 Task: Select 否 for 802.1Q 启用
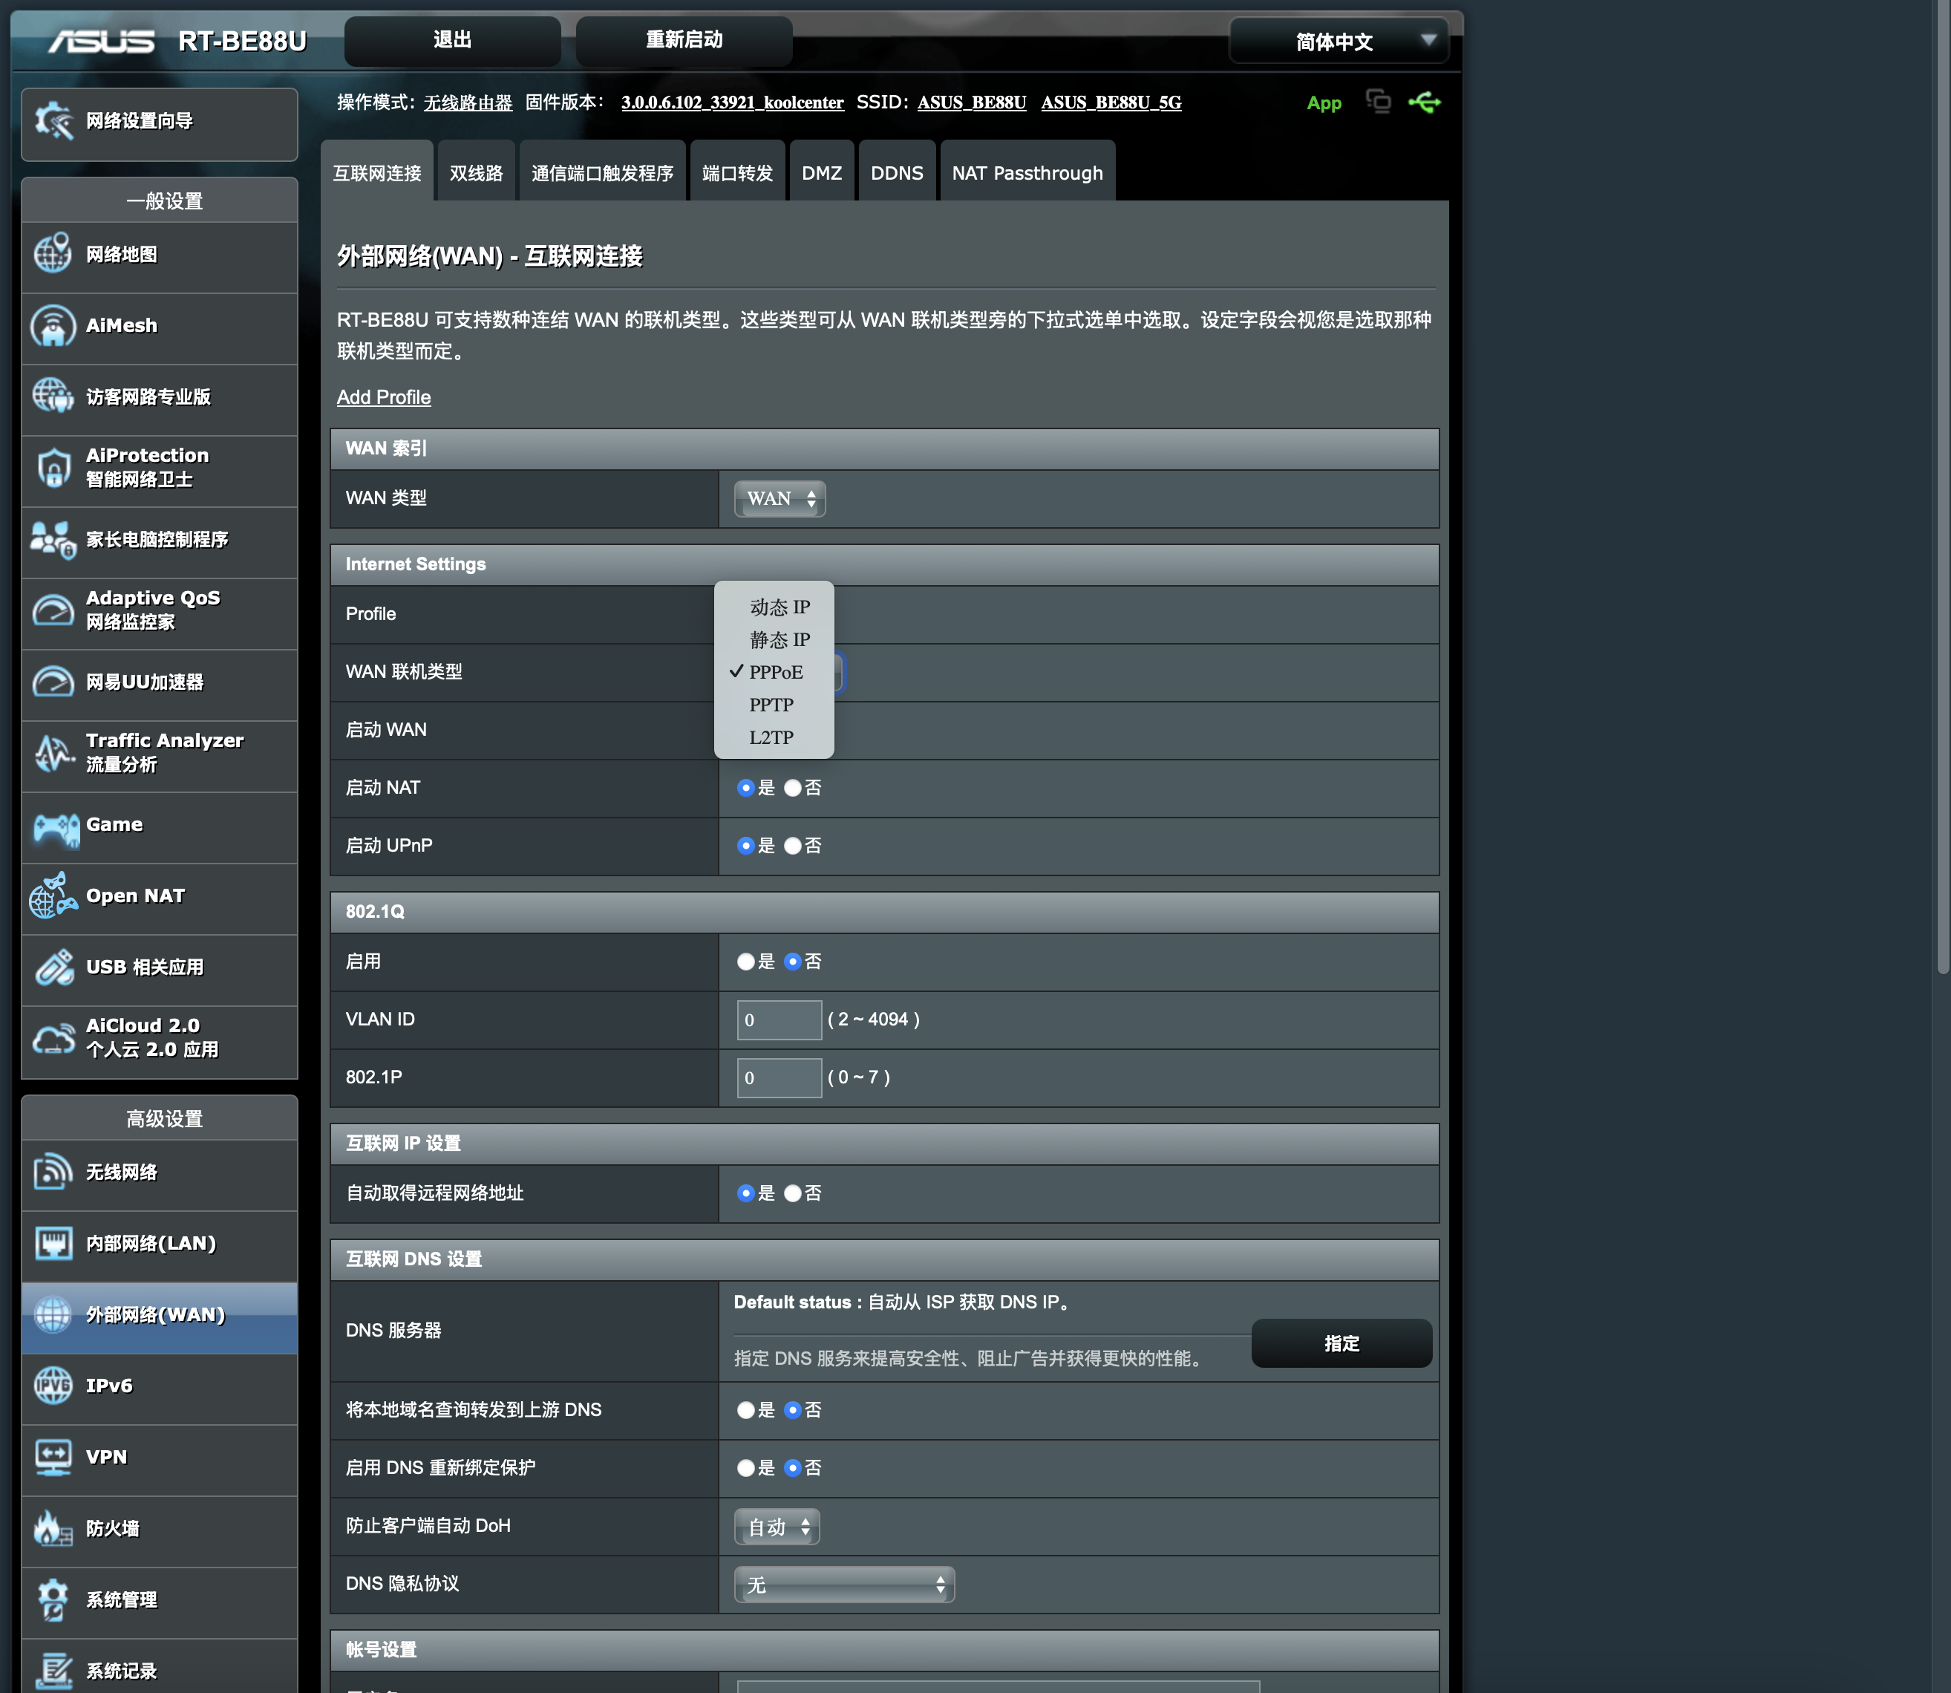[792, 962]
